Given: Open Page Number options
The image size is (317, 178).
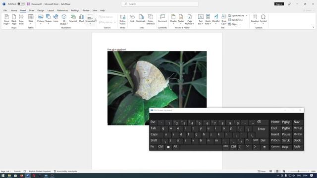Looking at the screenshot, I should tap(189, 20).
